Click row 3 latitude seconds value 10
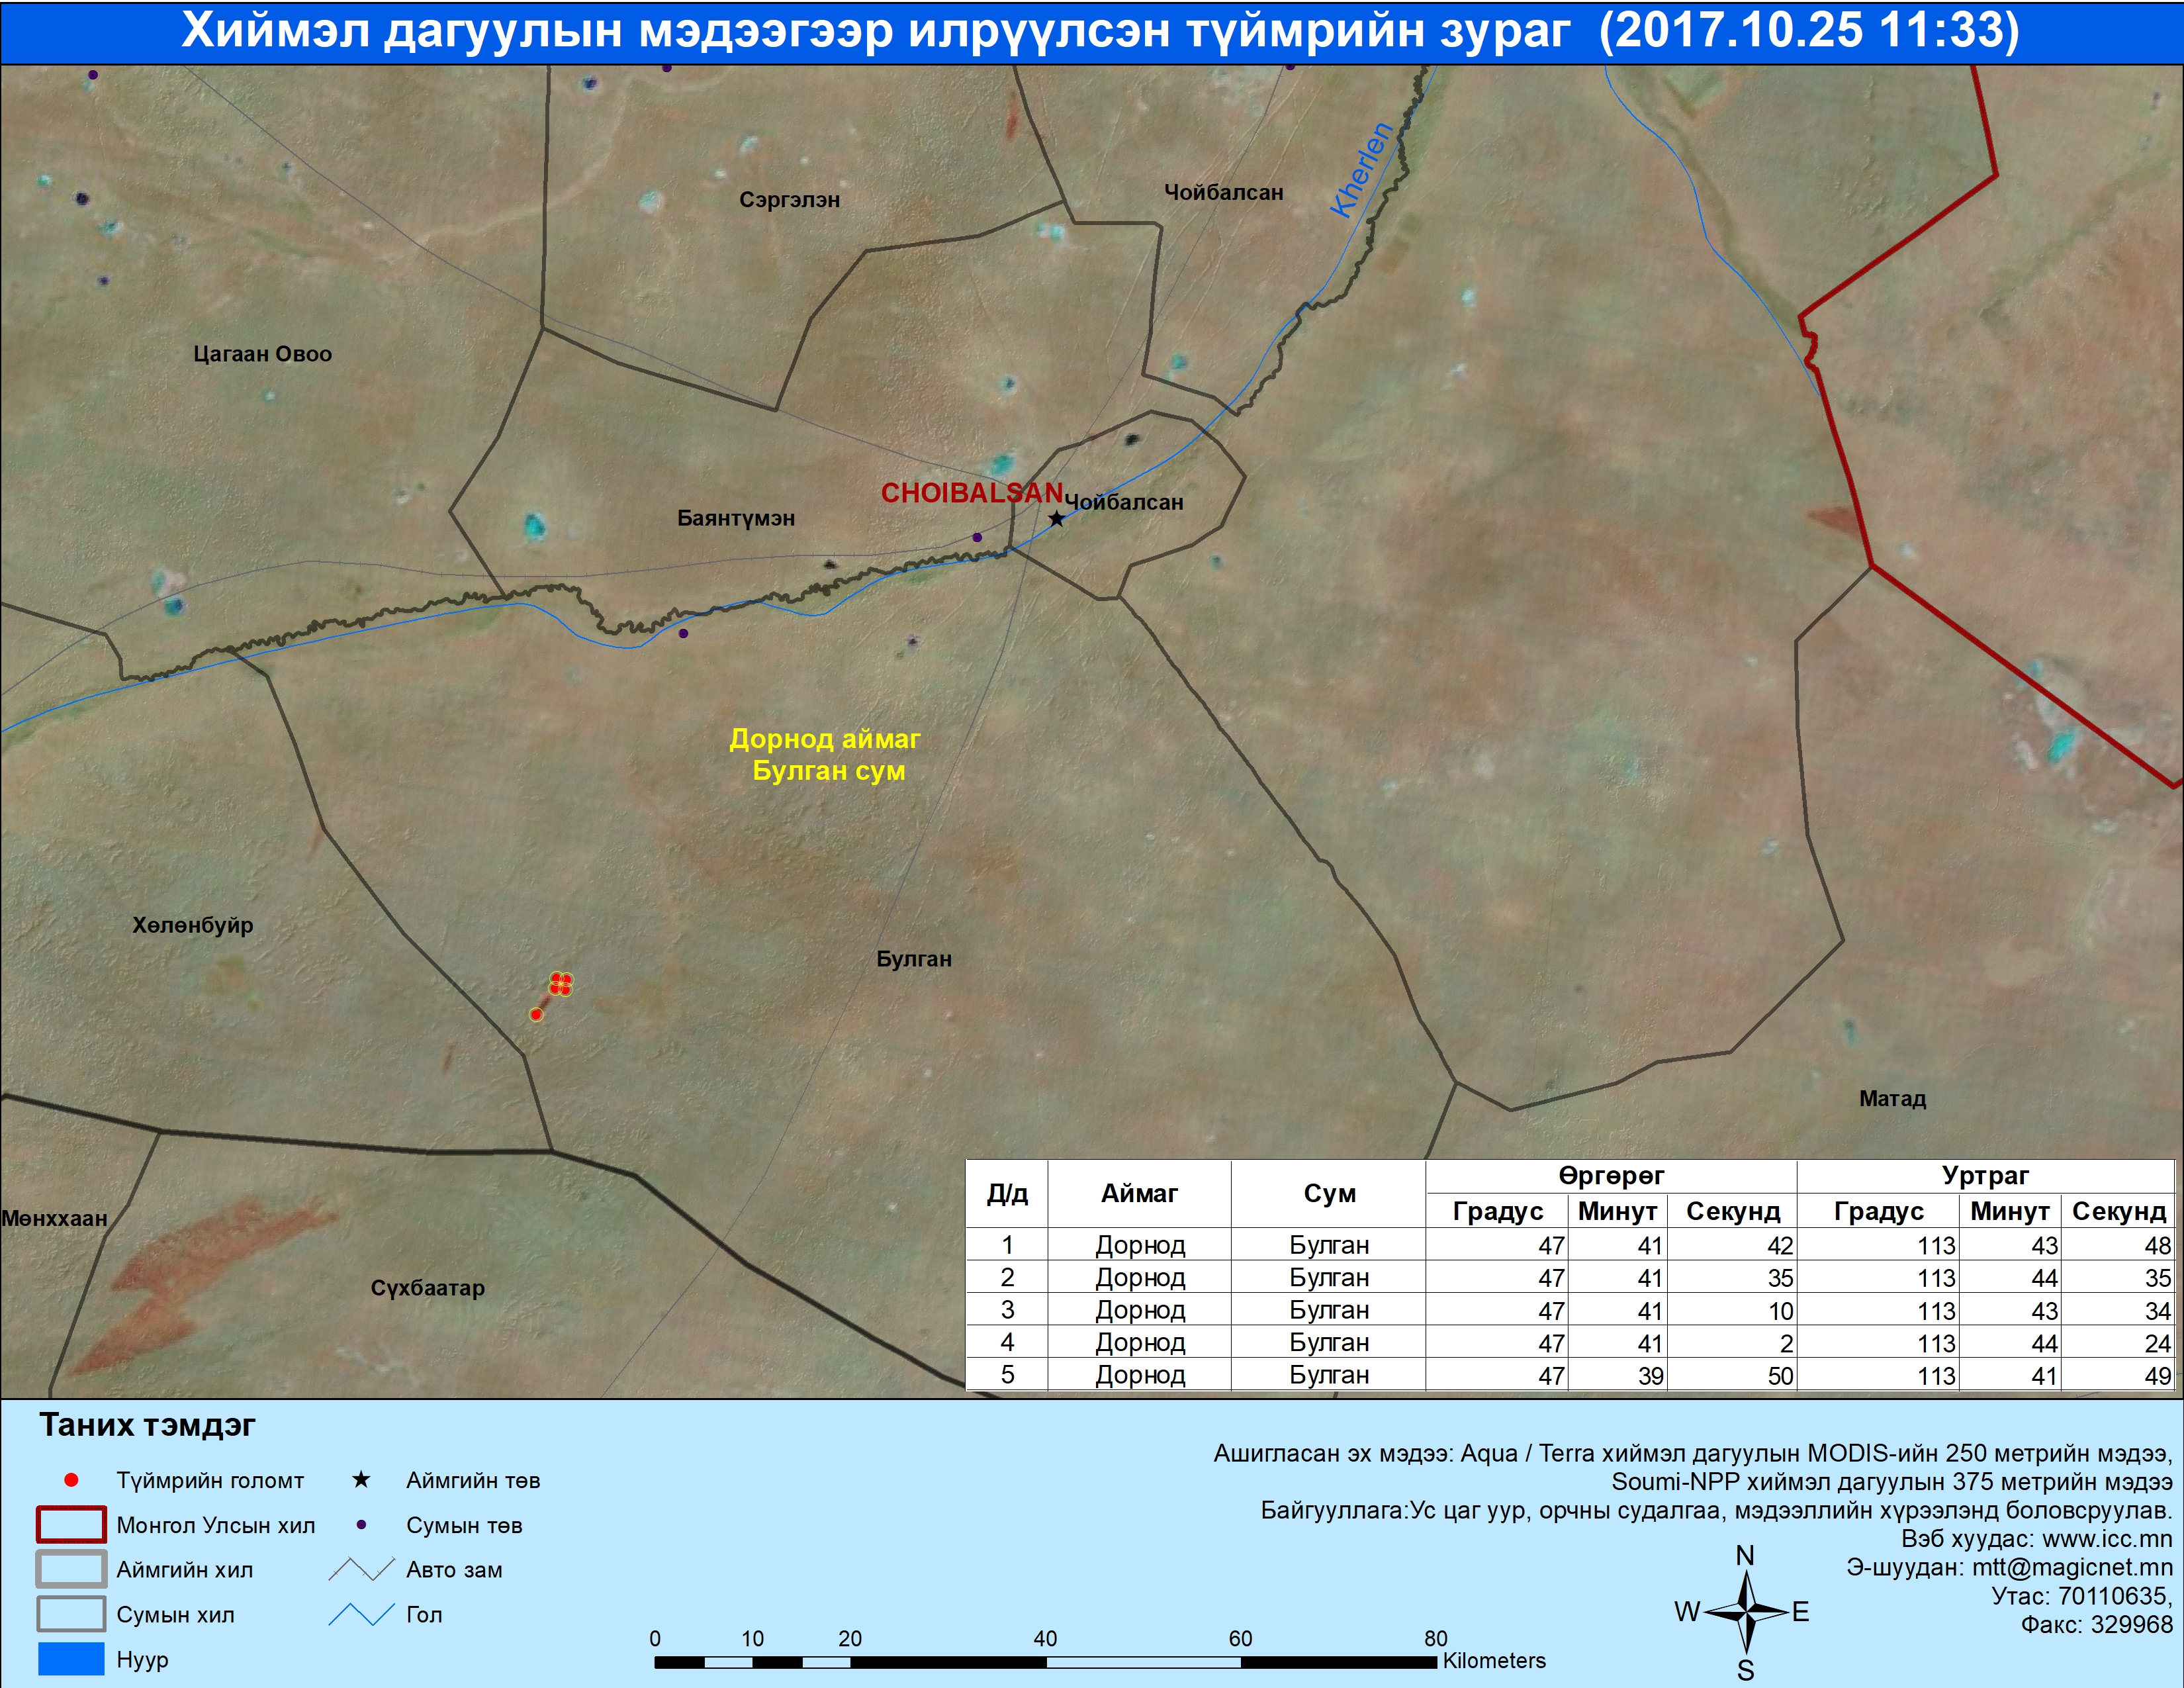The height and width of the screenshot is (1688, 2184). 1780,1311
